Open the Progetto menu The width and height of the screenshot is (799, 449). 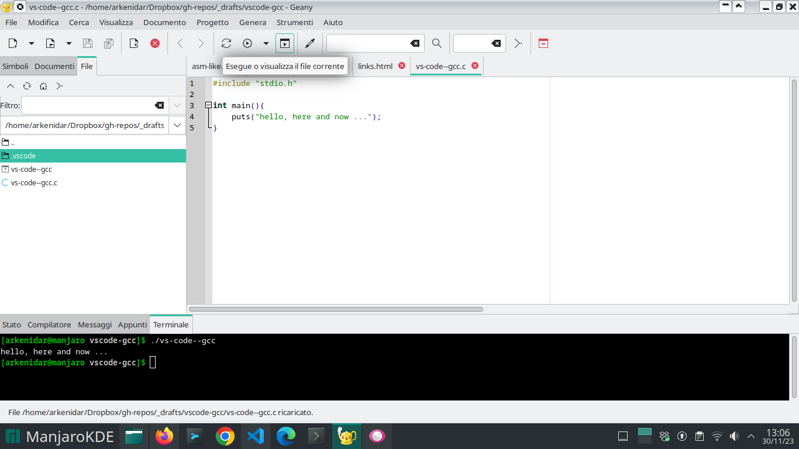[x=212, y=22]
